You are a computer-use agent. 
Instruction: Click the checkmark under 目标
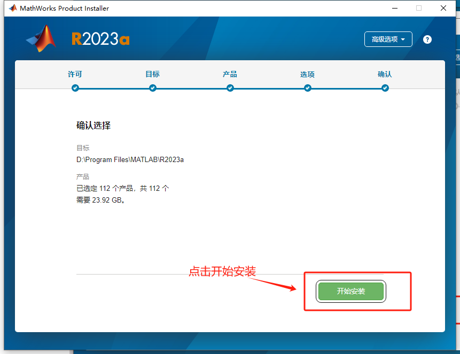pos(153,88)
